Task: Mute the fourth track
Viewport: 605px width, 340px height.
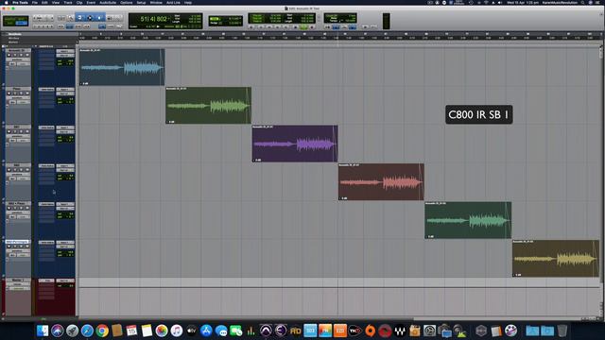Action: [x=27, y=170]
